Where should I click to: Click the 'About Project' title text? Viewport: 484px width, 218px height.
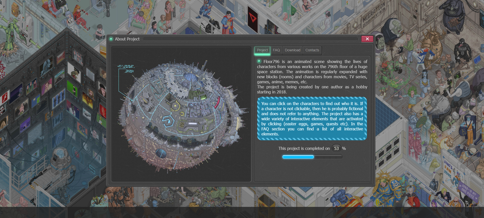click(x=127, y=39)
